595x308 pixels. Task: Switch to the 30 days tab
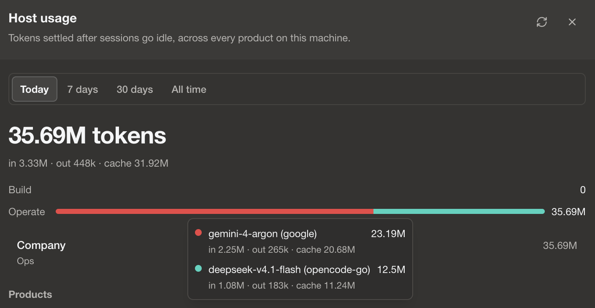[x=135, y=89]
